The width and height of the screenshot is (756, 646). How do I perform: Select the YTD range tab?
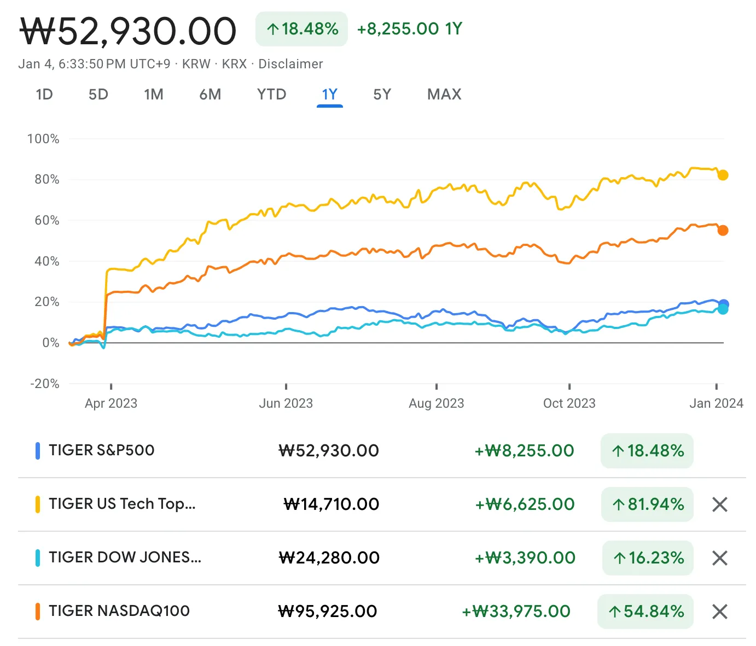pos(272,94)
